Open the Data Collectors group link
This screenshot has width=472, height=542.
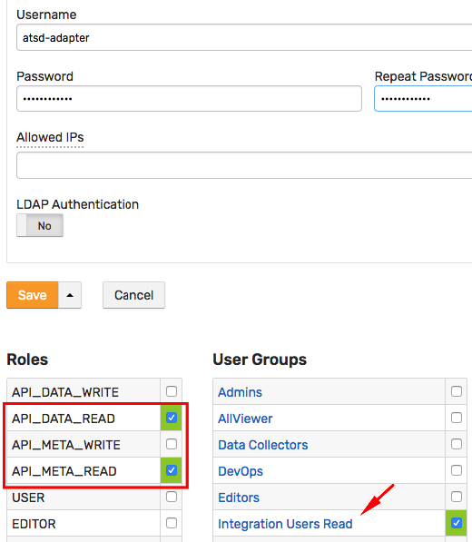pos(263,445)
